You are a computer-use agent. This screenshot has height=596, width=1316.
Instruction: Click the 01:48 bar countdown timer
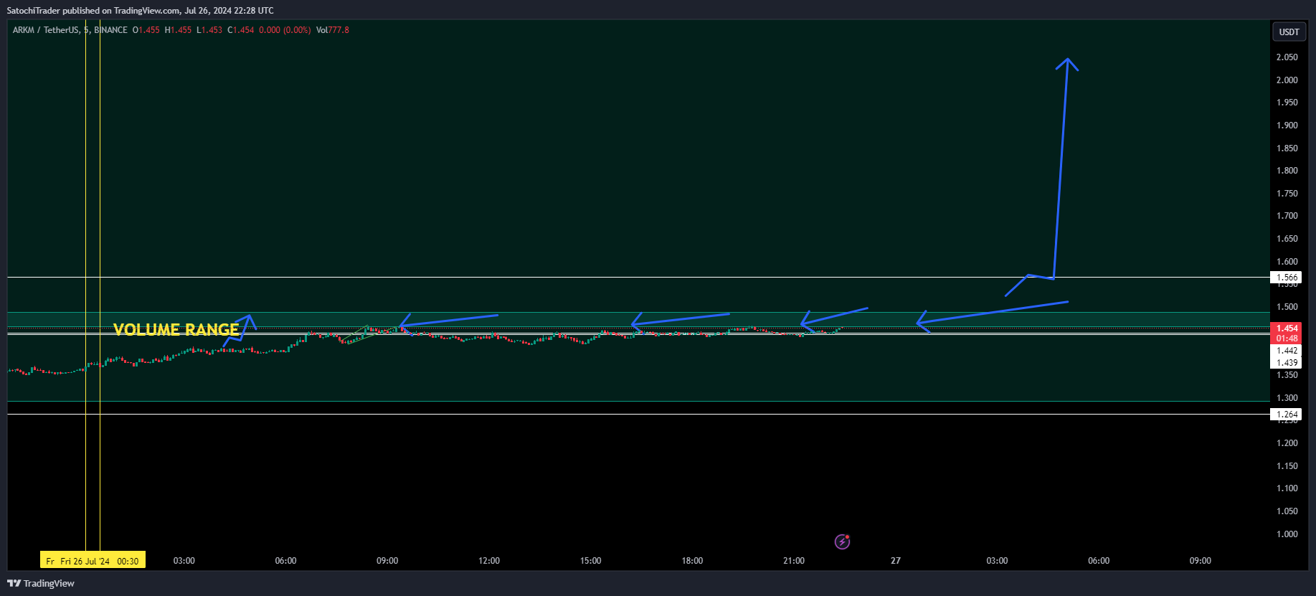pos(1287,339)
